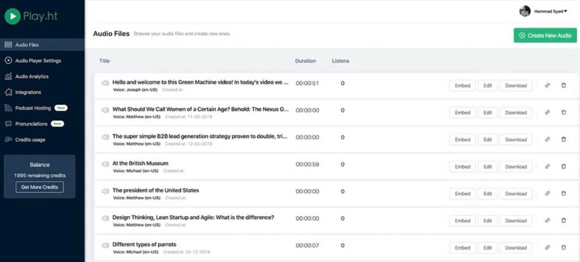Copy link icon for B2B lead generation row
The width and height of the screenshot is (580, 262).
(x=548, y=139)
